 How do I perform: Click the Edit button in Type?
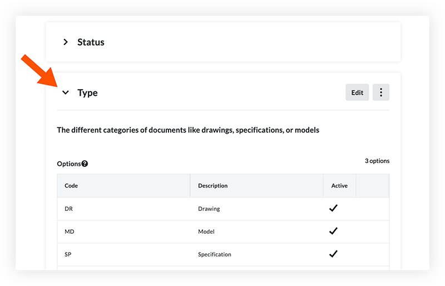click(x=357, y=93)
